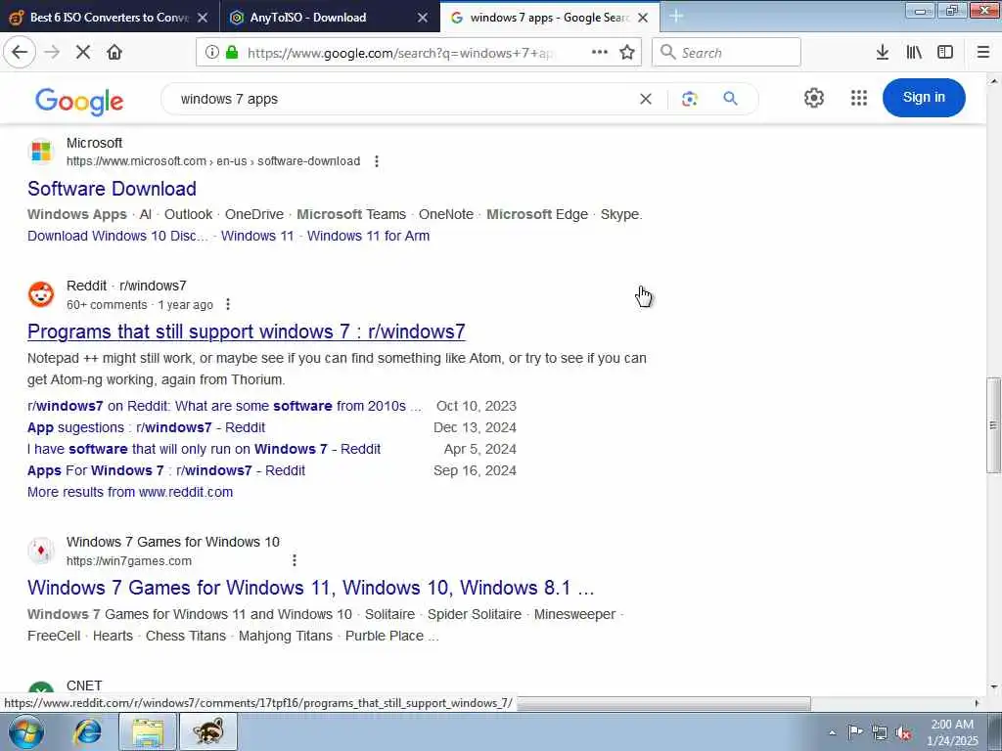Show site information for google.com
This screenshot has width=1002, height=751.
point(212,53)
